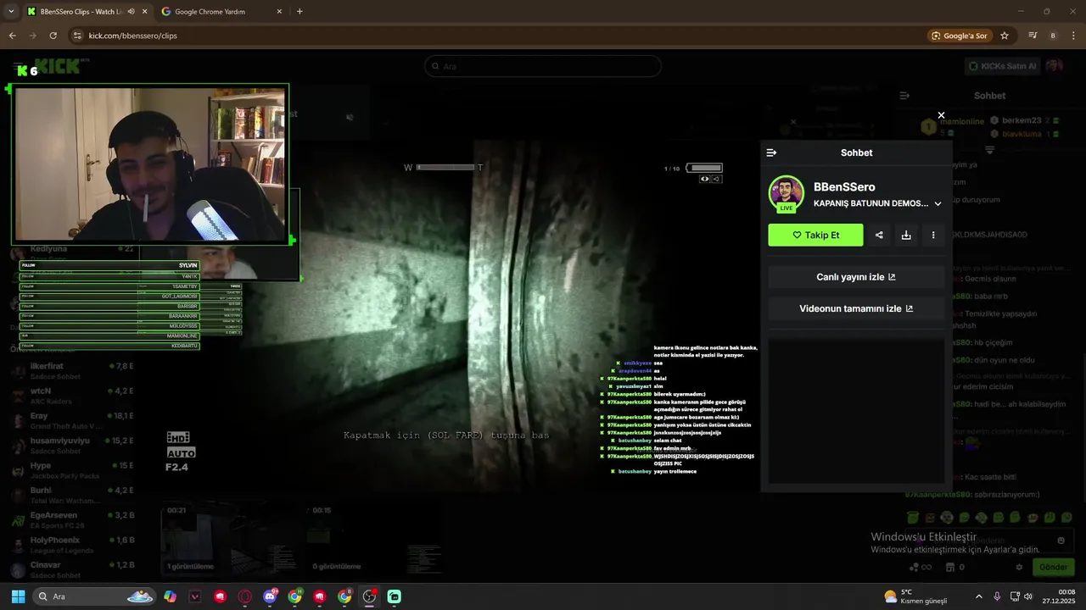
Task: Open Cinavar channel in sidebar
Action: coord(71,569)
